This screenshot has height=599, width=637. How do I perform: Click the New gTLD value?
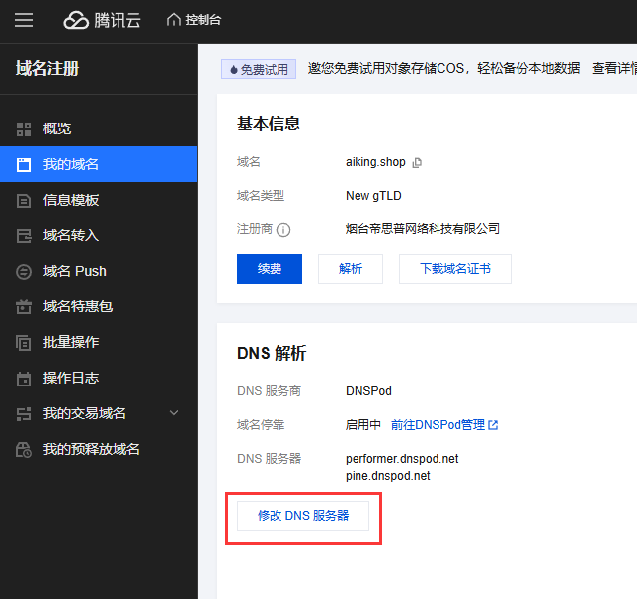click(x=373, y=196)
